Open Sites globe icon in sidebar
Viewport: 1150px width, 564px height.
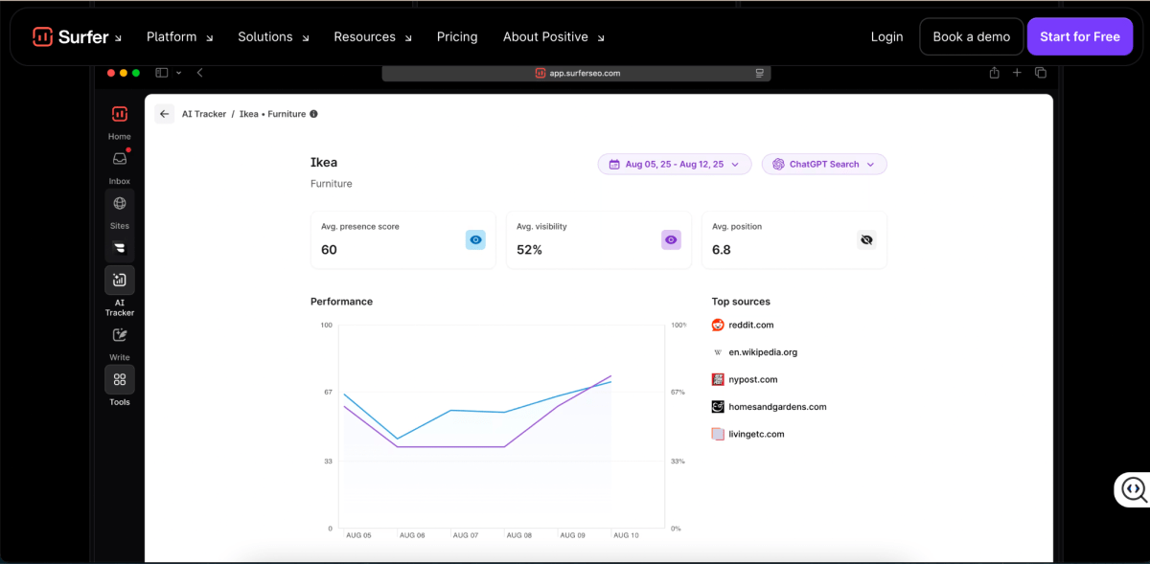click(120, 203)
